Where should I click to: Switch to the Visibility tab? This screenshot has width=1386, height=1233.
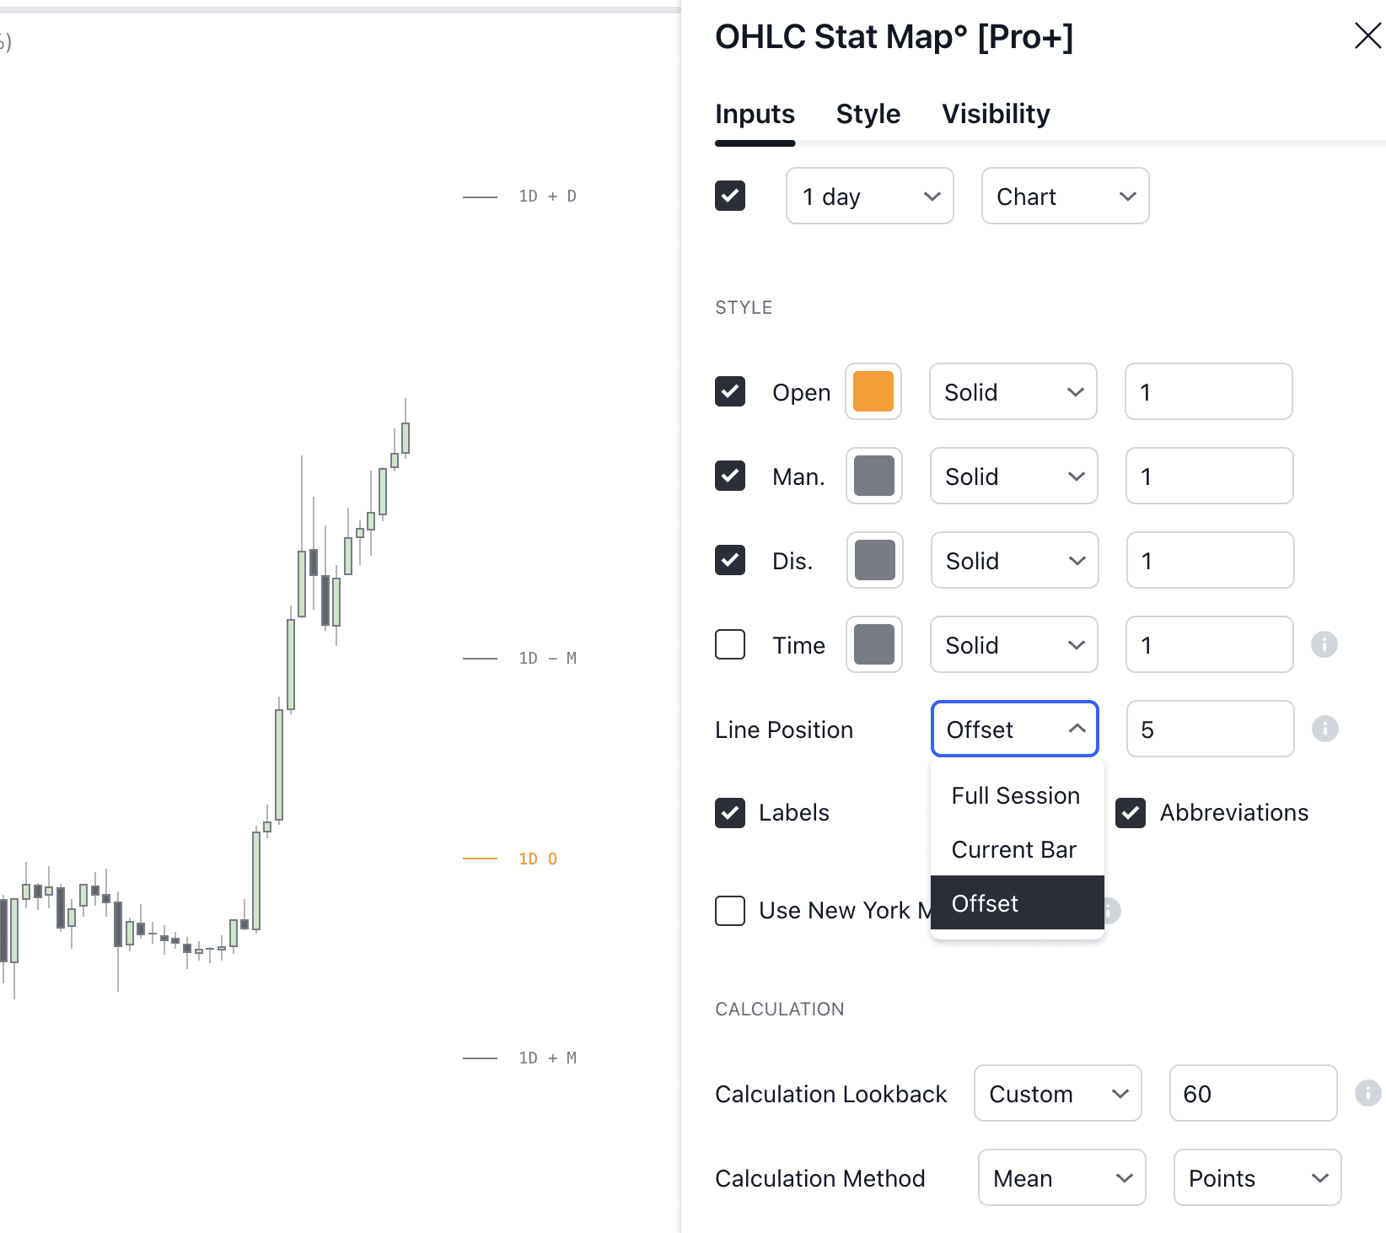tap(996, 114)
